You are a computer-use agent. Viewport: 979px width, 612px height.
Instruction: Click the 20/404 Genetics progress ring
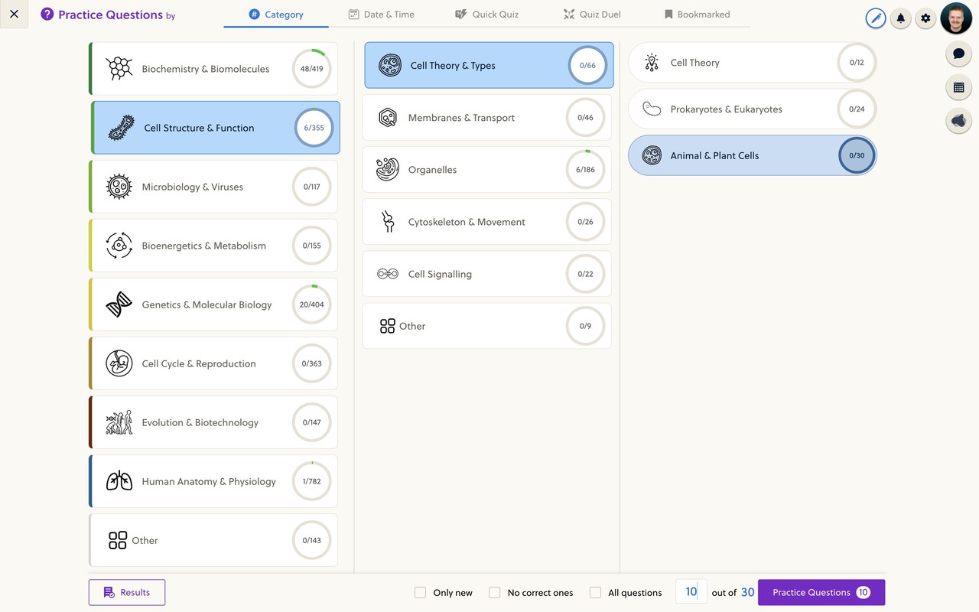[312, 304]
